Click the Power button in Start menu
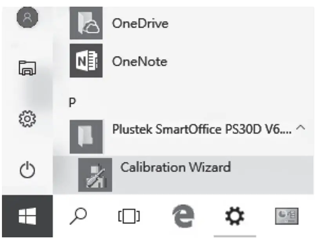 (27, 170)
